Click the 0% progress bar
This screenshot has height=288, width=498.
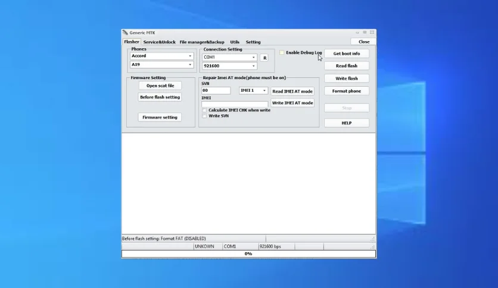pyautogui.click(x=248, y=253)
